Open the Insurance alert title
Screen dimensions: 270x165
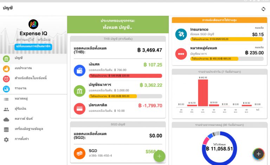[x=199, y=29]
